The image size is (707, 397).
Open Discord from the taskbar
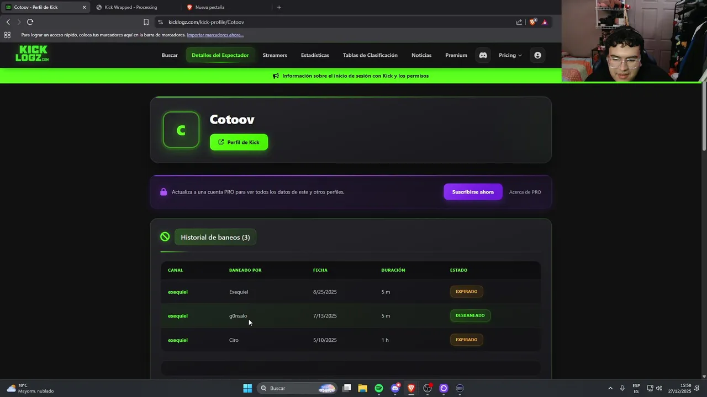pyautogui.click(x=395, y=388)
